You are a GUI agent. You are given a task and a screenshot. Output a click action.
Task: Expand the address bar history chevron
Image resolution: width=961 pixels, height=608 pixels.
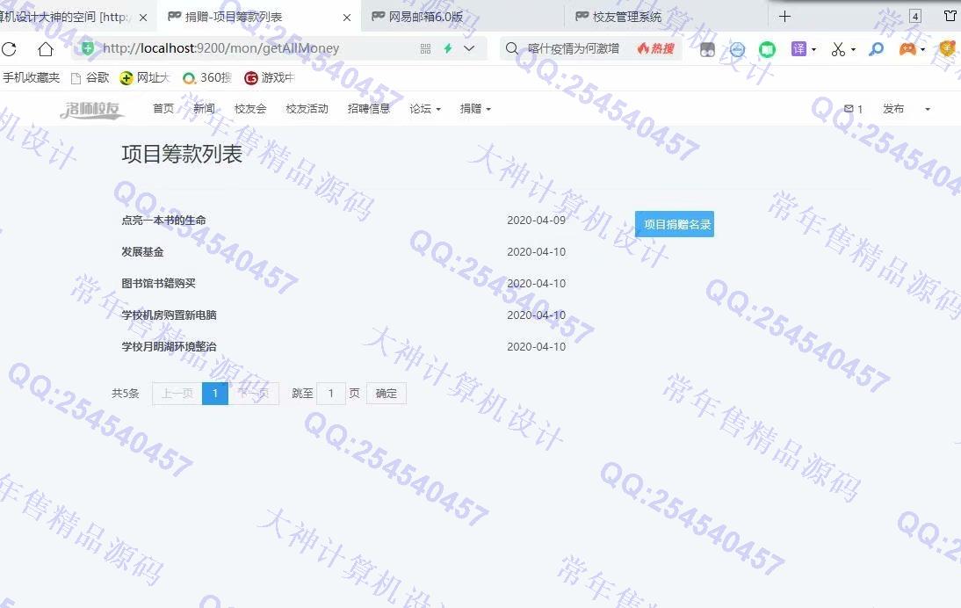(469, 48)
